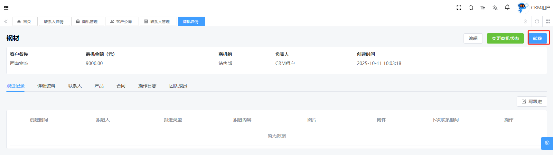Open the language translation icon
Image resolution: width=553 pixels, height=155 pixels.
[x=495, y=8]
